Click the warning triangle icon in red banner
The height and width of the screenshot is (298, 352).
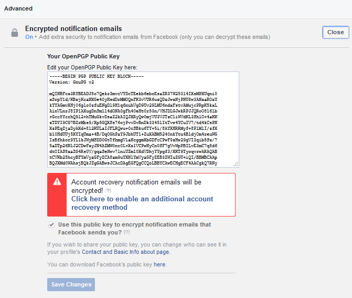(57, 181)
